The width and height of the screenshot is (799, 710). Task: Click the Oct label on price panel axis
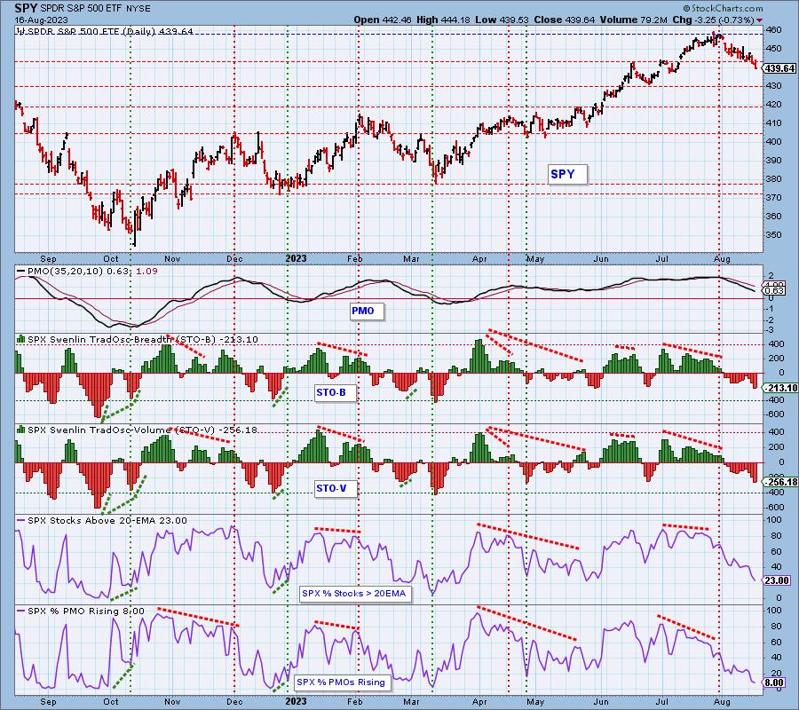click(x=111, y=259)
